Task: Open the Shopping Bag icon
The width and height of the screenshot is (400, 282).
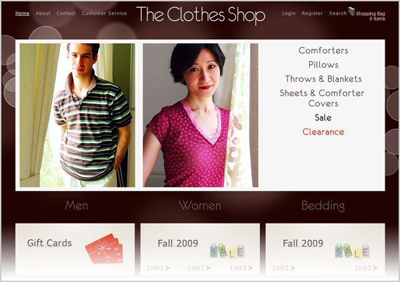Action: pyautogui.click(x=351, y=11)
